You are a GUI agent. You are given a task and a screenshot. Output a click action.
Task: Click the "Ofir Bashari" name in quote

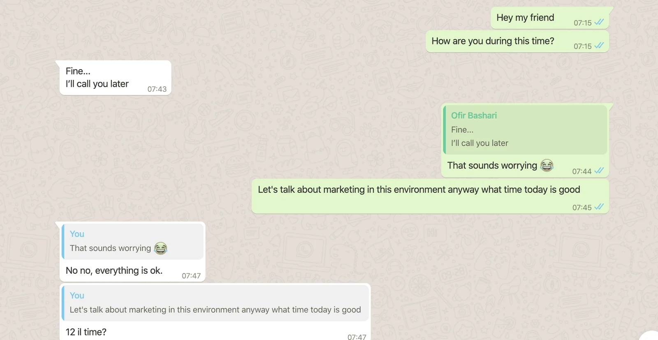(x=474, y=116)
